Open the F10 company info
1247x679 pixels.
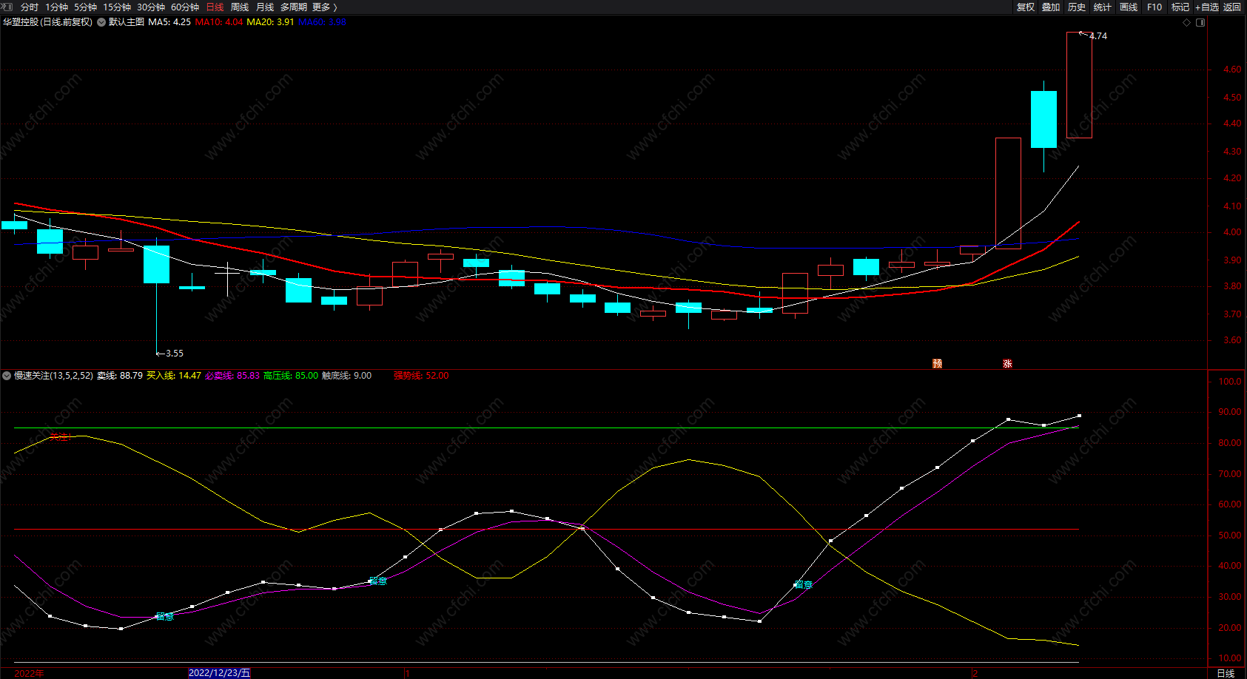tap(1154, 7)
